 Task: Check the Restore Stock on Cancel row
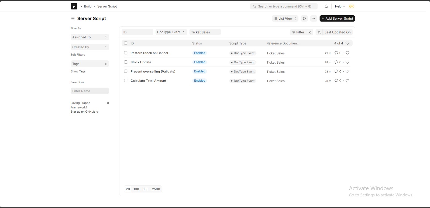coord(126,53)
